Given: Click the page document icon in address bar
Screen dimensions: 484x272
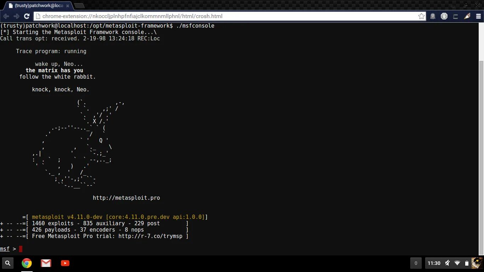Looking at the screenshot, I should tap(38, 16).
